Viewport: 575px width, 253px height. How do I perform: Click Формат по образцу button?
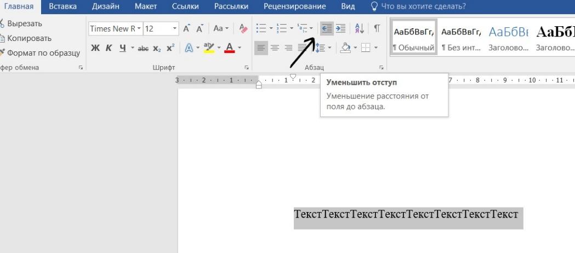[43, 53]
